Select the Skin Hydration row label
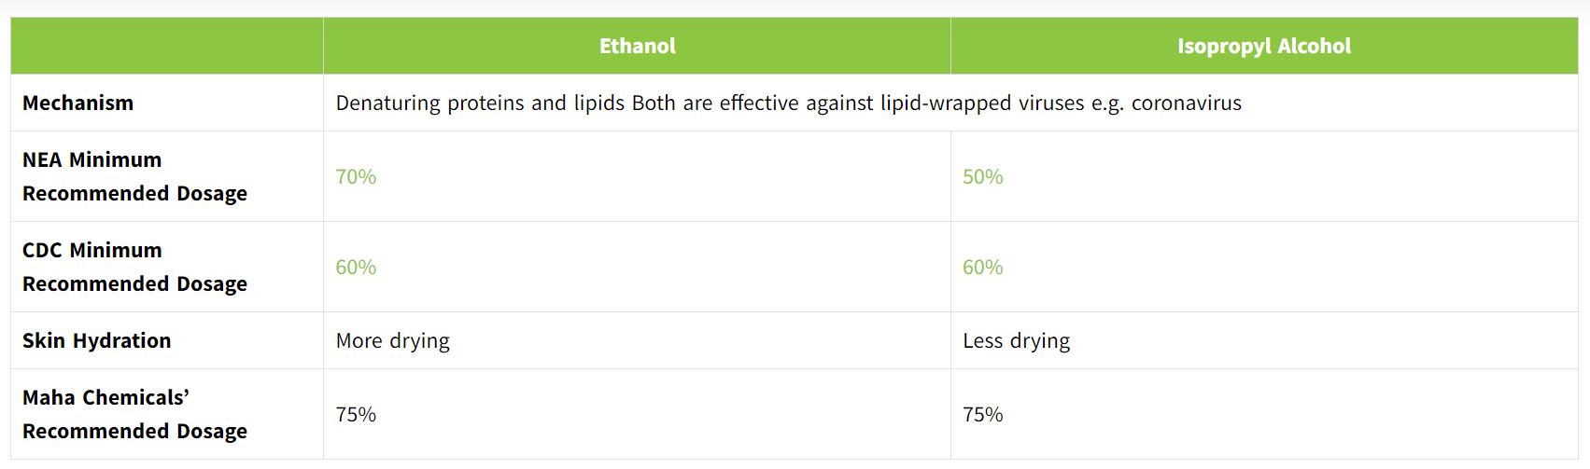The width and height of the screenshot is (1590, 469). pyautogui.click(x=96, y=340)
